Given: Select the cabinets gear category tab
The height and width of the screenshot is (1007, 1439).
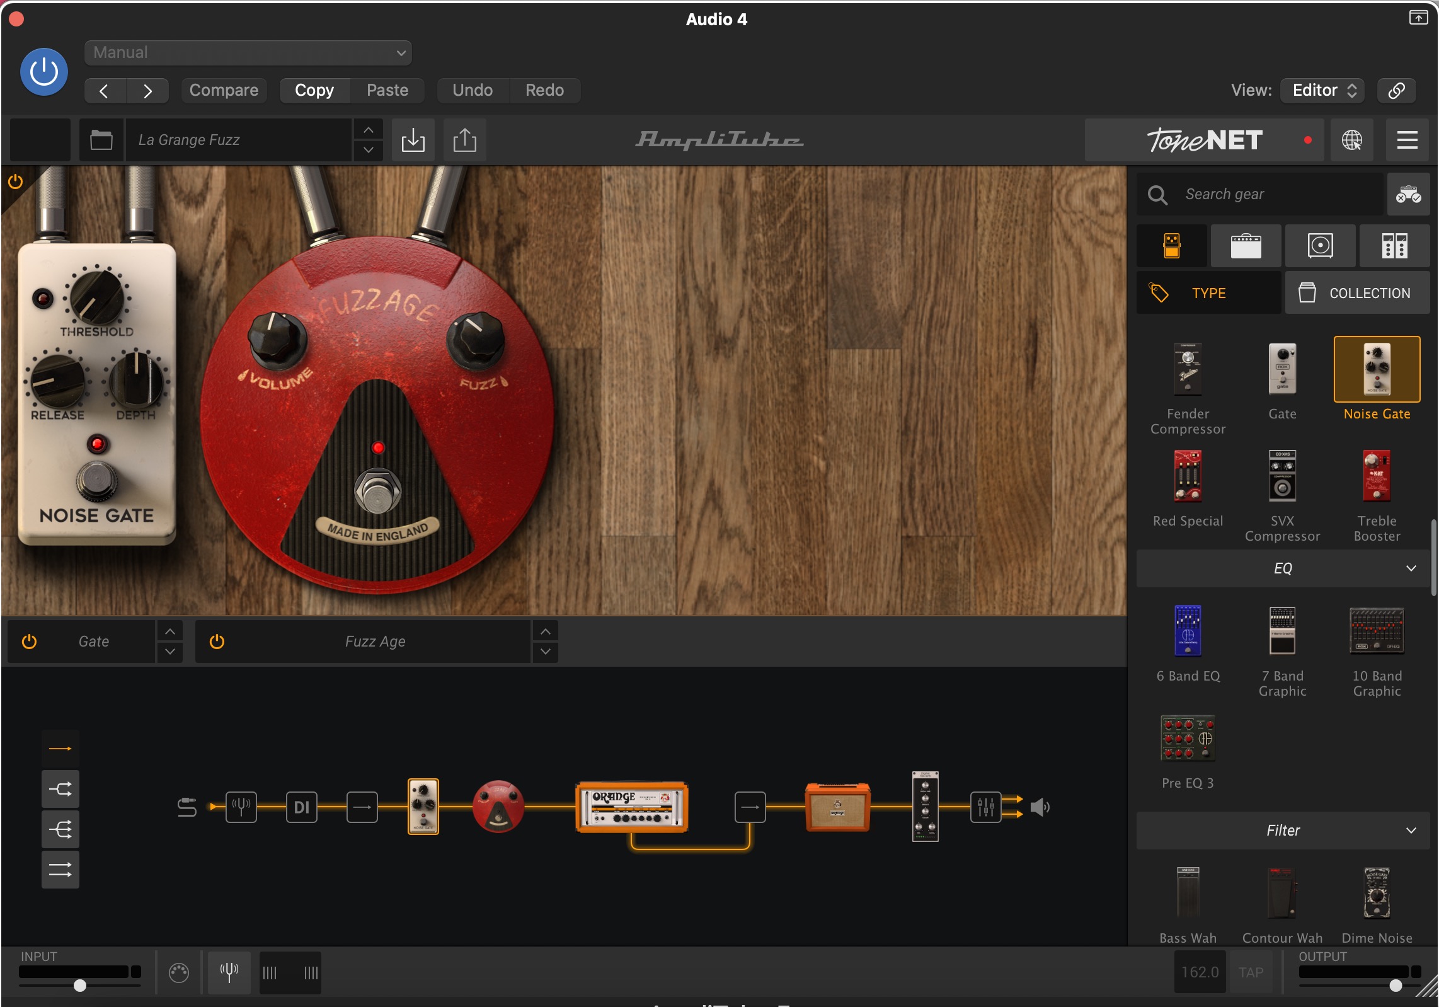Looking at the screenshot, I should click(x=1320, y=246).
